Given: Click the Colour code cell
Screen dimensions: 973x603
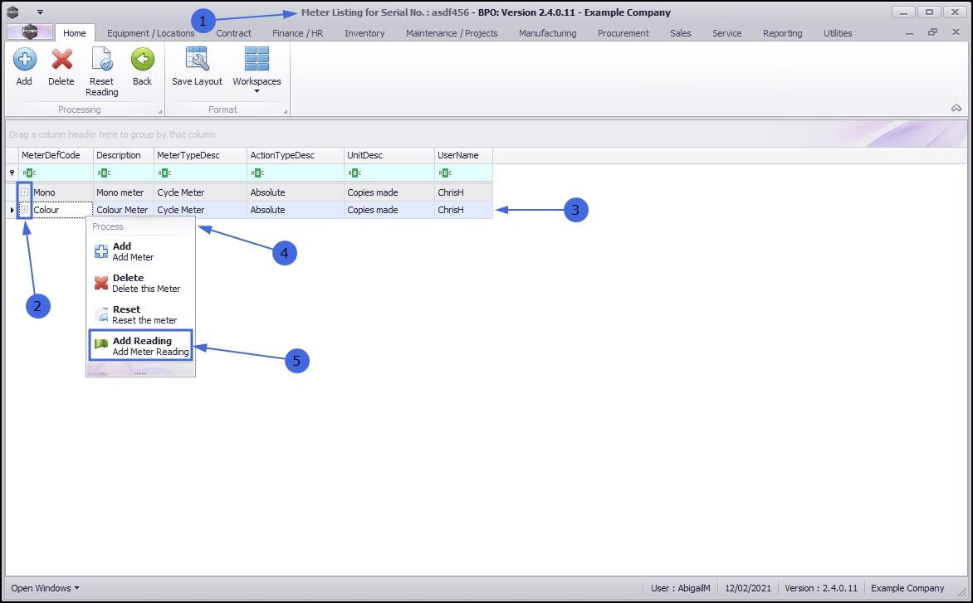Looking at the screenshot, I should pyautogui.click(x=61, y=210).
